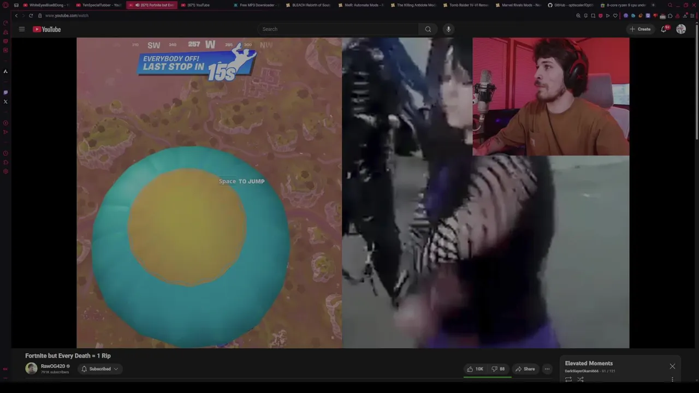Screen dimensions: 699x393
Task: Open X Twitter in Opera sidebar
Action: click(5, 102)
